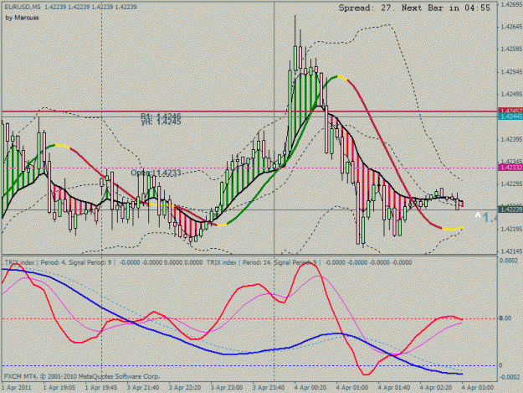Viewport: 523px width, 393px height.
Task: Click the 0.0002 TRIX scale label
Action: coord(509,261)
